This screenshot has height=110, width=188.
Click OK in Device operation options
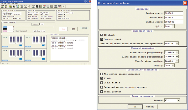coord(135,107)
